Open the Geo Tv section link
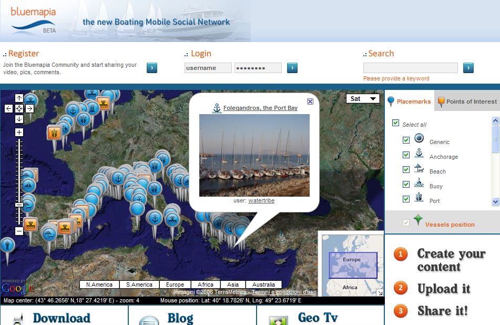This screenshot has height=325, width=500. [318, 318]
